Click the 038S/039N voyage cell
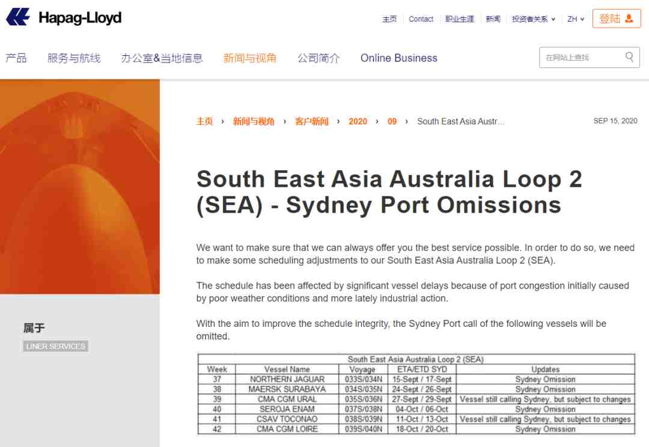The width and height of the screenshot is (649, 447). 364,419
